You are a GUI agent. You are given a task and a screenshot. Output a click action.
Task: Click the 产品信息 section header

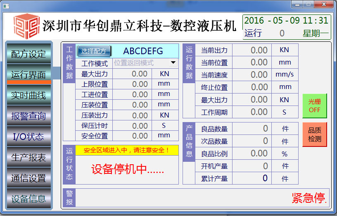(189, 142)
